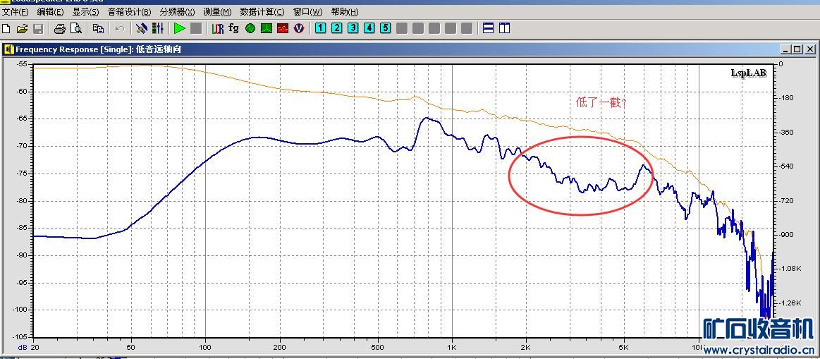
Task: Open the 数据计算(C) menu
Action: pyautogui.click(x=262, y=12)
